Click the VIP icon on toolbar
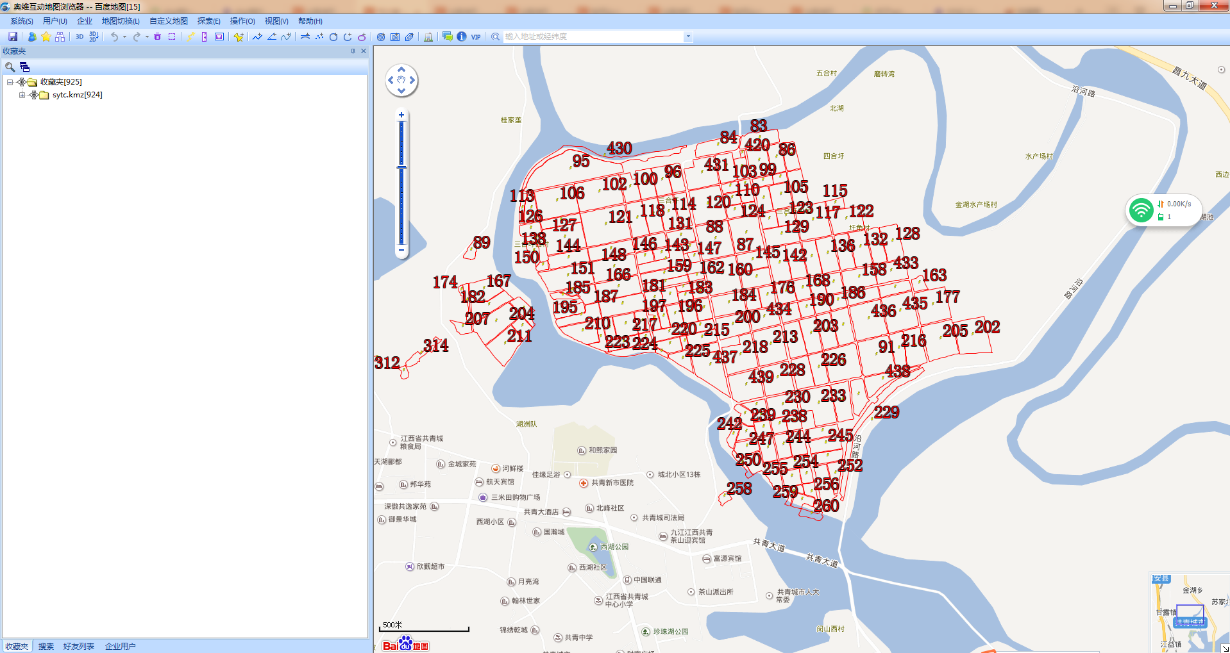The height and width of the screenshot is (653, 1230). 475,37
